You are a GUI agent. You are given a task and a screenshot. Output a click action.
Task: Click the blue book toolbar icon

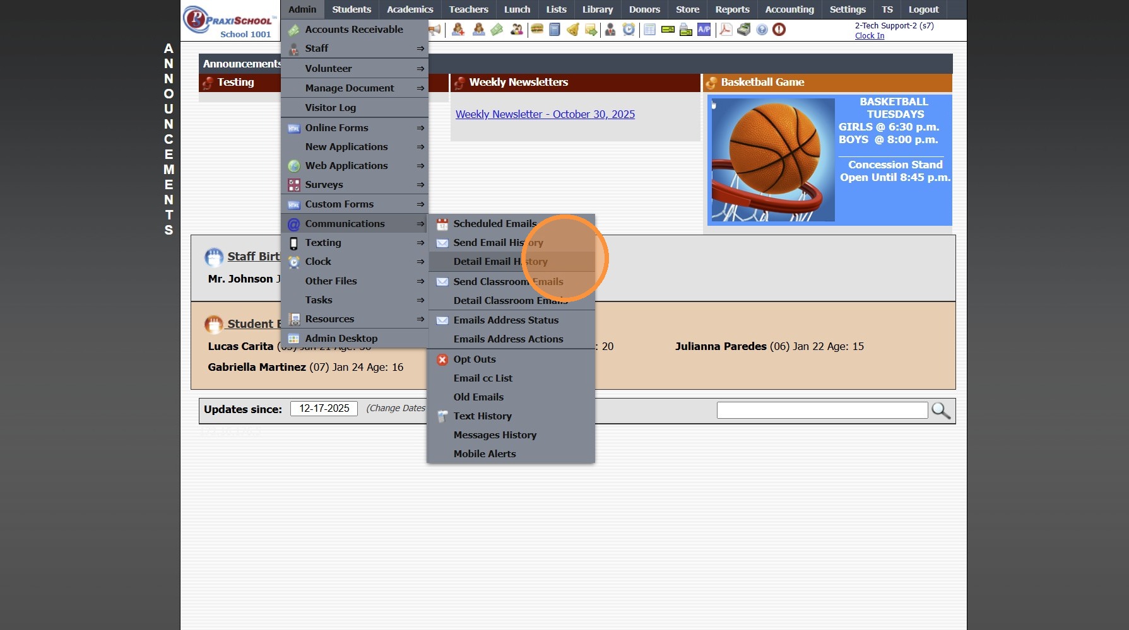pos(555,30)
